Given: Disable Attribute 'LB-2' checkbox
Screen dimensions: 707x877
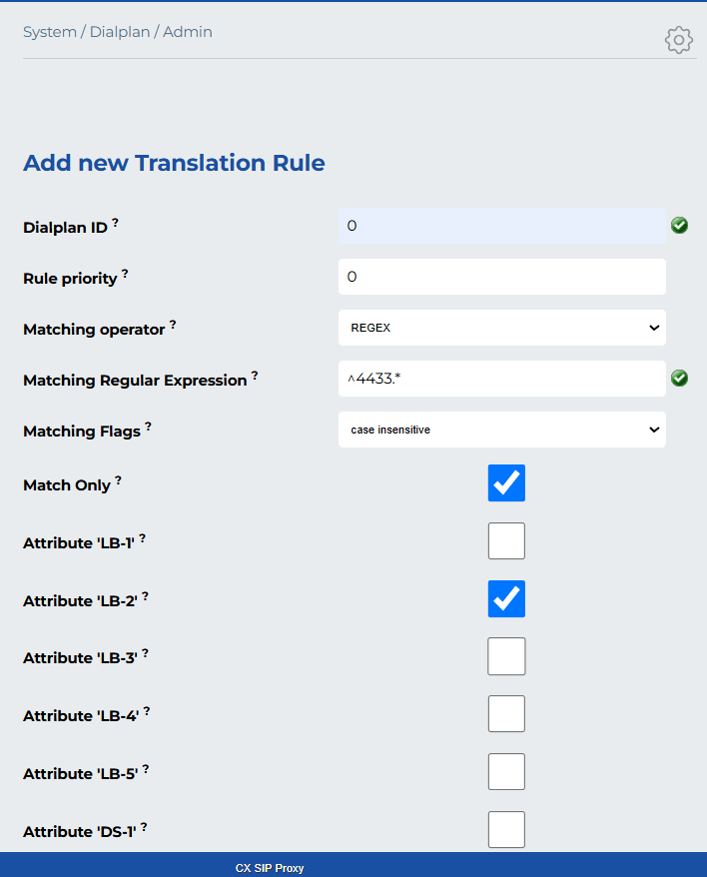Looking at the screenshot, I should pyautogui.click(x=506, y=599).
